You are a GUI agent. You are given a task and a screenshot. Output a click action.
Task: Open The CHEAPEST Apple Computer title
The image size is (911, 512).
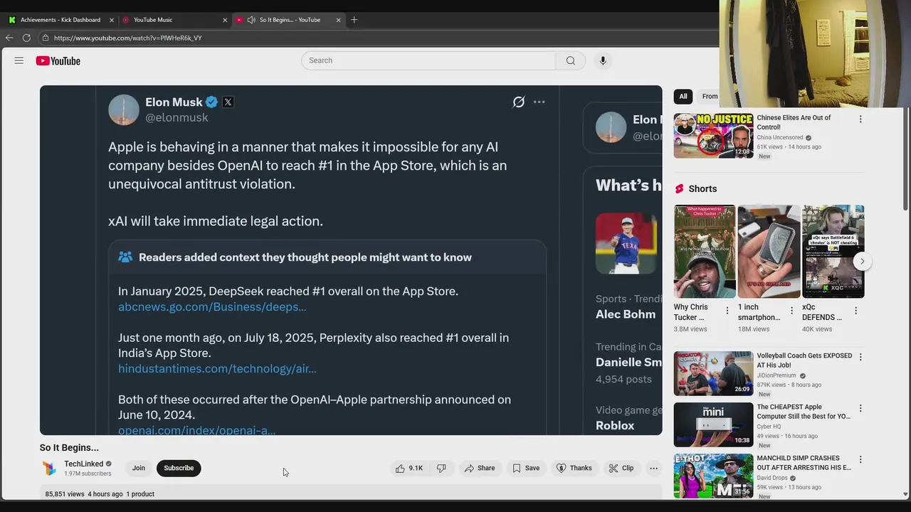804,412
